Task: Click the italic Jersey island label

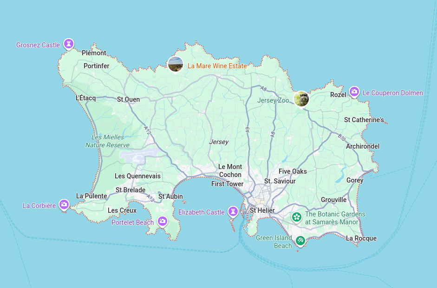Action: [x=219, y=142]
